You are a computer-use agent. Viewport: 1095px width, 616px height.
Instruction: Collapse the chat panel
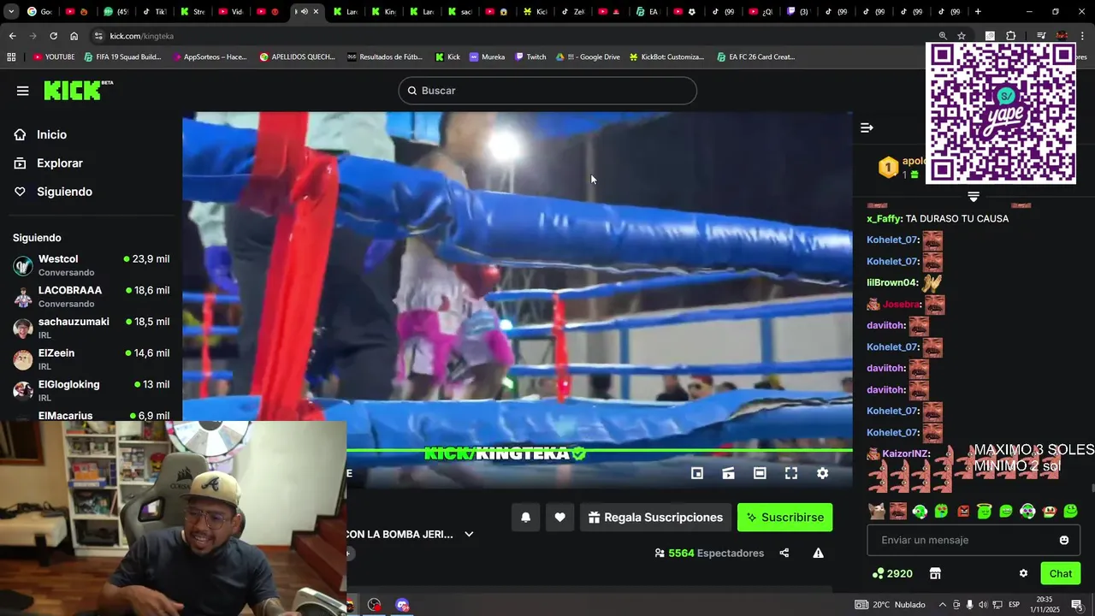[x=867, y=127]
